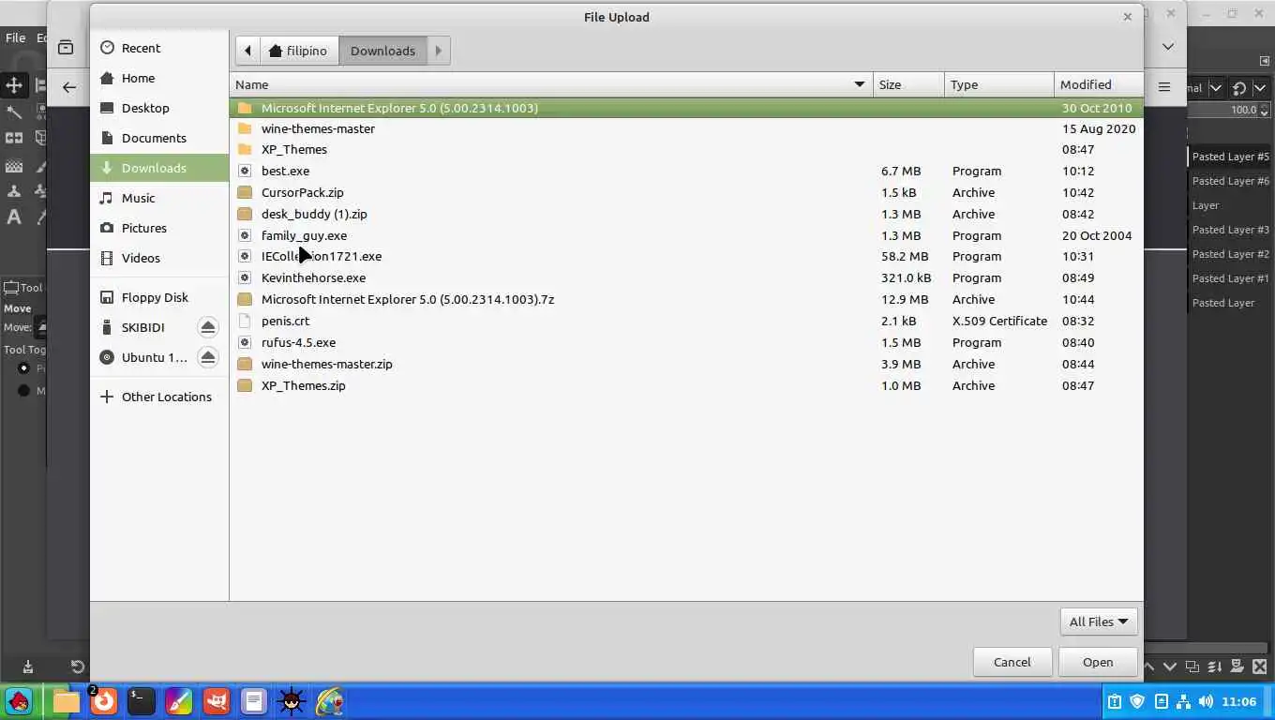The image size is (1275, 720).
Task: Sort by the Size column header
Action: [x=908, y=84]
